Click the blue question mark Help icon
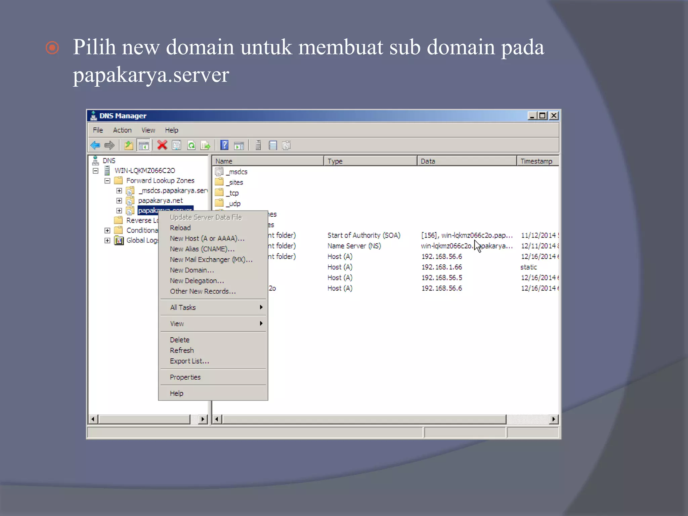Screen dimensions: 688x516 pyautogui.click(x=224, y=145)
